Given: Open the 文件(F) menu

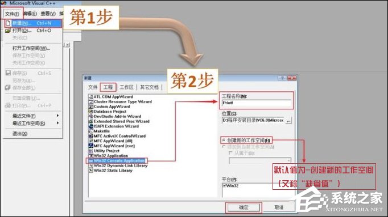Looking at the screenshot, I should [x=12, y=14].
